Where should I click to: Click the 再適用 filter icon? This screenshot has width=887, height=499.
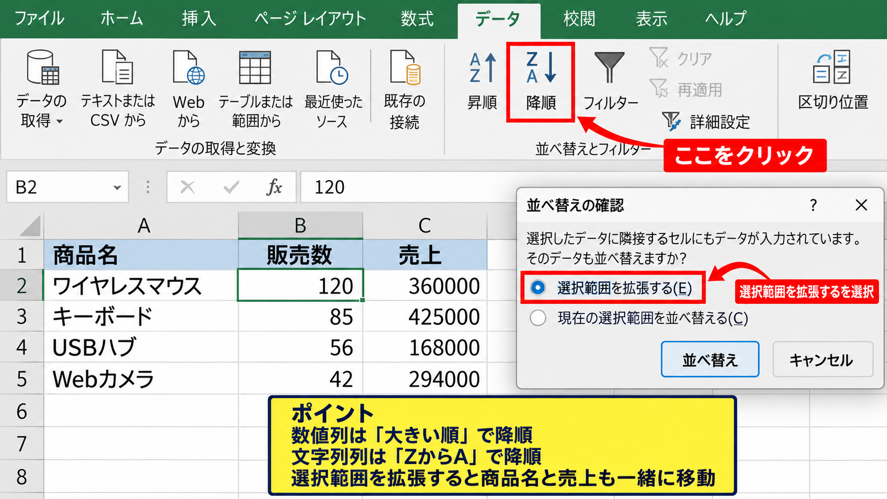659,89
